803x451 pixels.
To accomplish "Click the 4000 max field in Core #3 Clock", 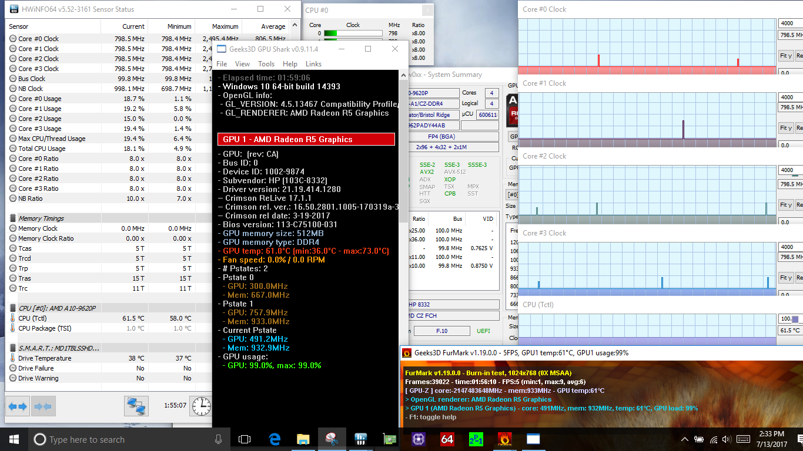I will [x=791, y=247].
